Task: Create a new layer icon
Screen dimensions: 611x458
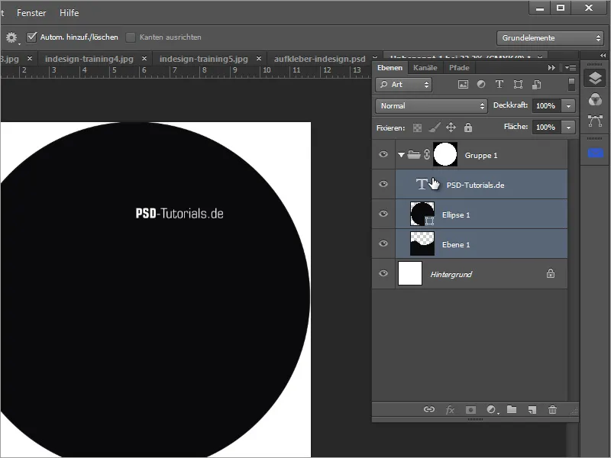Action: point(532,410)
